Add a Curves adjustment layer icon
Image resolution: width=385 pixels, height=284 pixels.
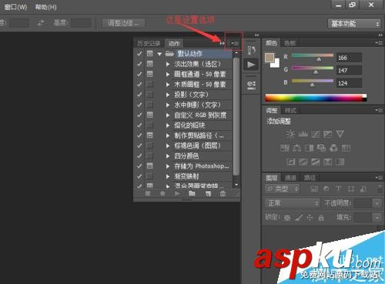pyautogui.click(x=316, y=134)
